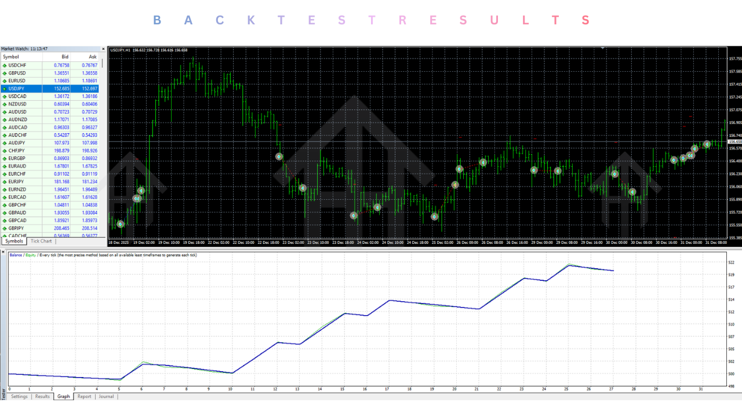
Task: Click the up arrow icon beside USDJPY
Action: pyautogui.click(x=5, y=89)
